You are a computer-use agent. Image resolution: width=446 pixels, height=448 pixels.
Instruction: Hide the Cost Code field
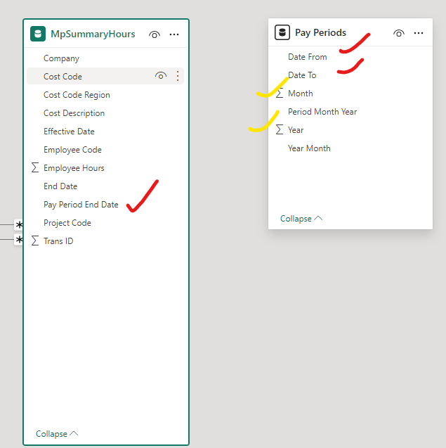pyautogui.click(x=161, y=76)
